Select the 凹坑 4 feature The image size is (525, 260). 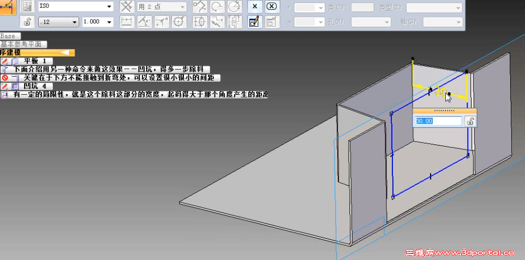pyautogui.click(x=35, y=86)
